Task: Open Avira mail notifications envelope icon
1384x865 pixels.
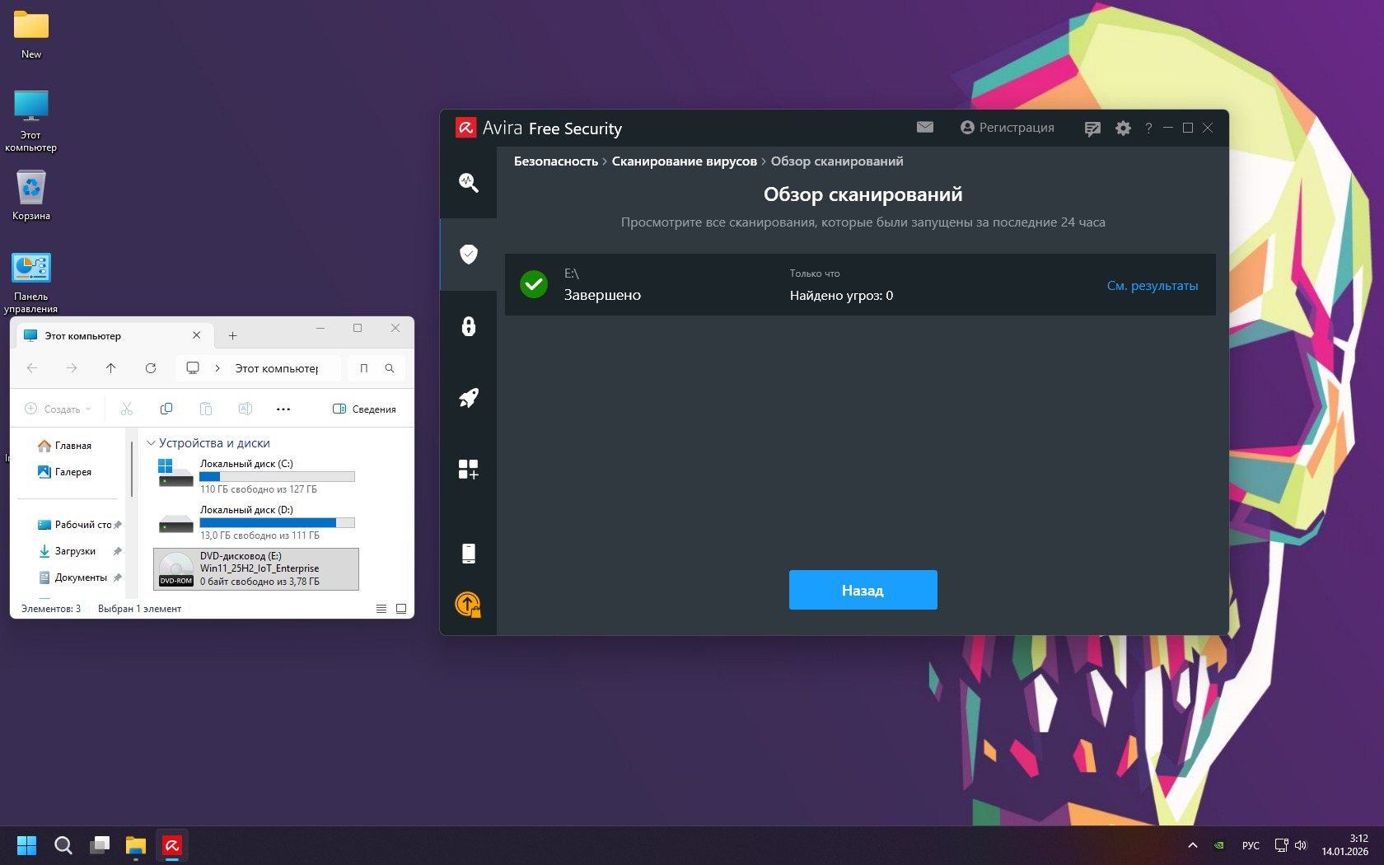Action: click(x=924, y=128)
